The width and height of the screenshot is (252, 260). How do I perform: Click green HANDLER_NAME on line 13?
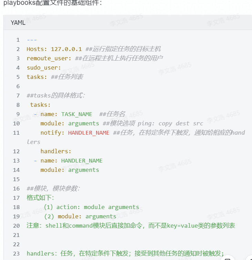click(x=82, y=160)
